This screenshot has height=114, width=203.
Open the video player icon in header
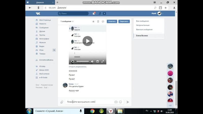(x=104, y=13)
